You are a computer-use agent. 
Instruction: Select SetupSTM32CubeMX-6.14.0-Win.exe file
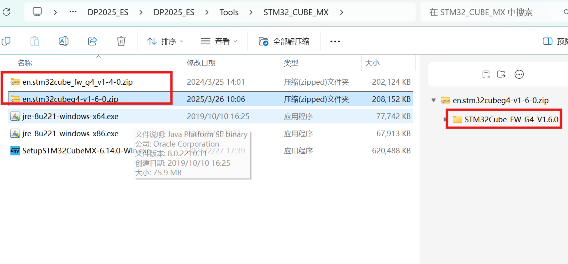(x=86, y=151)
